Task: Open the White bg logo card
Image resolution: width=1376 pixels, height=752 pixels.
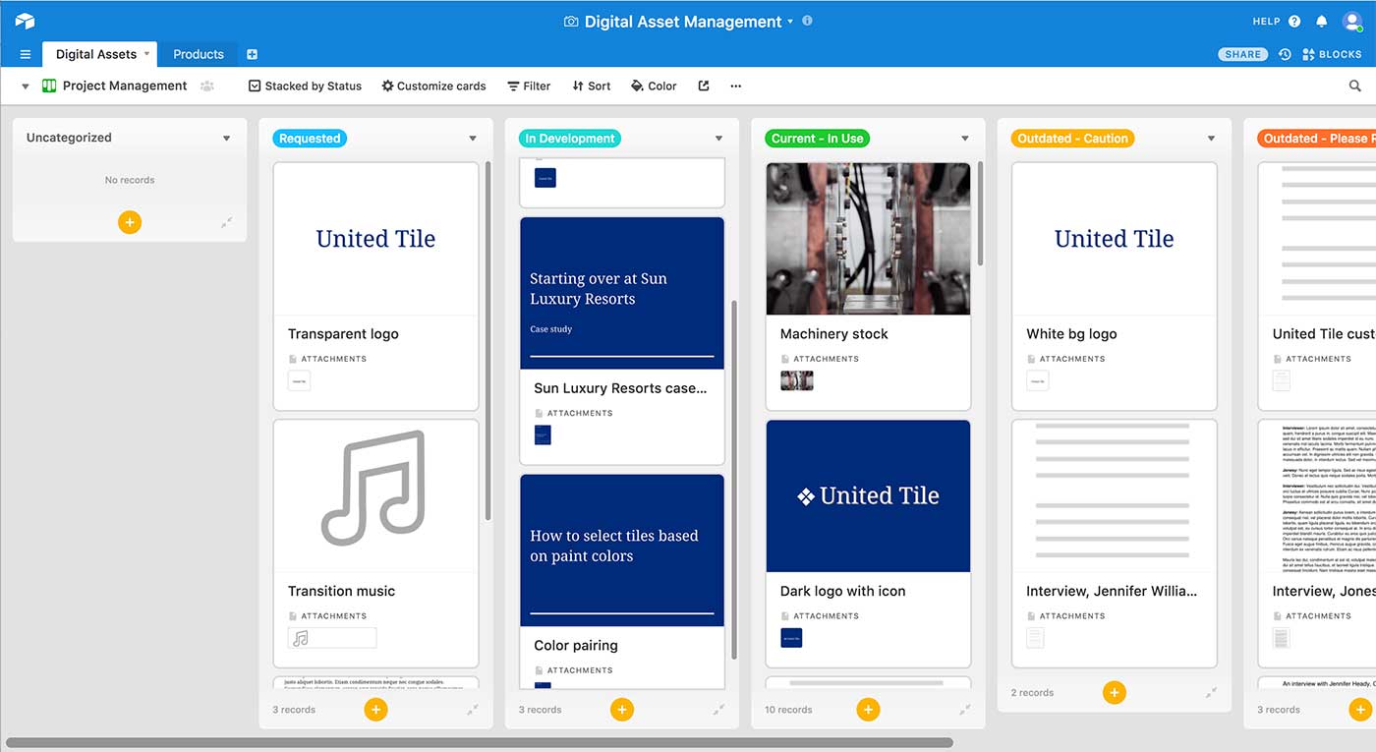Action: (1115, 286)
